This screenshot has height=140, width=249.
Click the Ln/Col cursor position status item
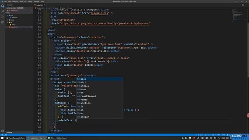(200, 135)
